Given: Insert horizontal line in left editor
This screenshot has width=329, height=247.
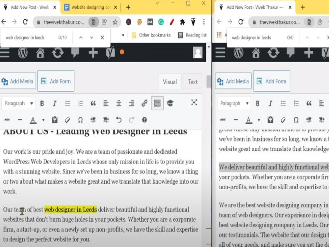Looking at the screenshot, I should click(20, 120).
